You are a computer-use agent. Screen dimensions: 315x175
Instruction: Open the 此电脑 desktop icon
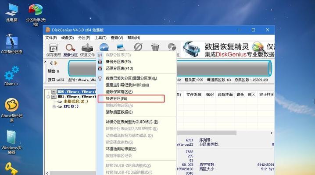point(12,12)
